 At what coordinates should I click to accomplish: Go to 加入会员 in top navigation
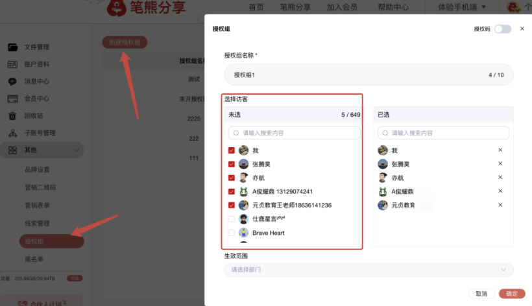point(343,7)
